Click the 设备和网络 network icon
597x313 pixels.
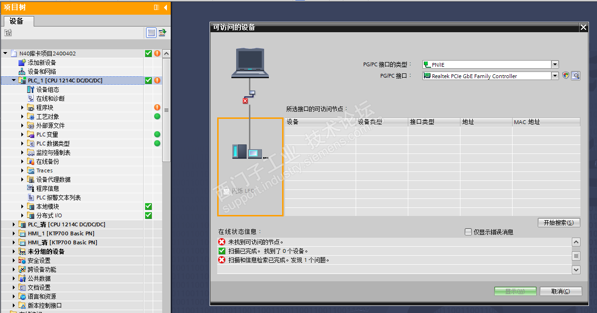coord(22,72)
